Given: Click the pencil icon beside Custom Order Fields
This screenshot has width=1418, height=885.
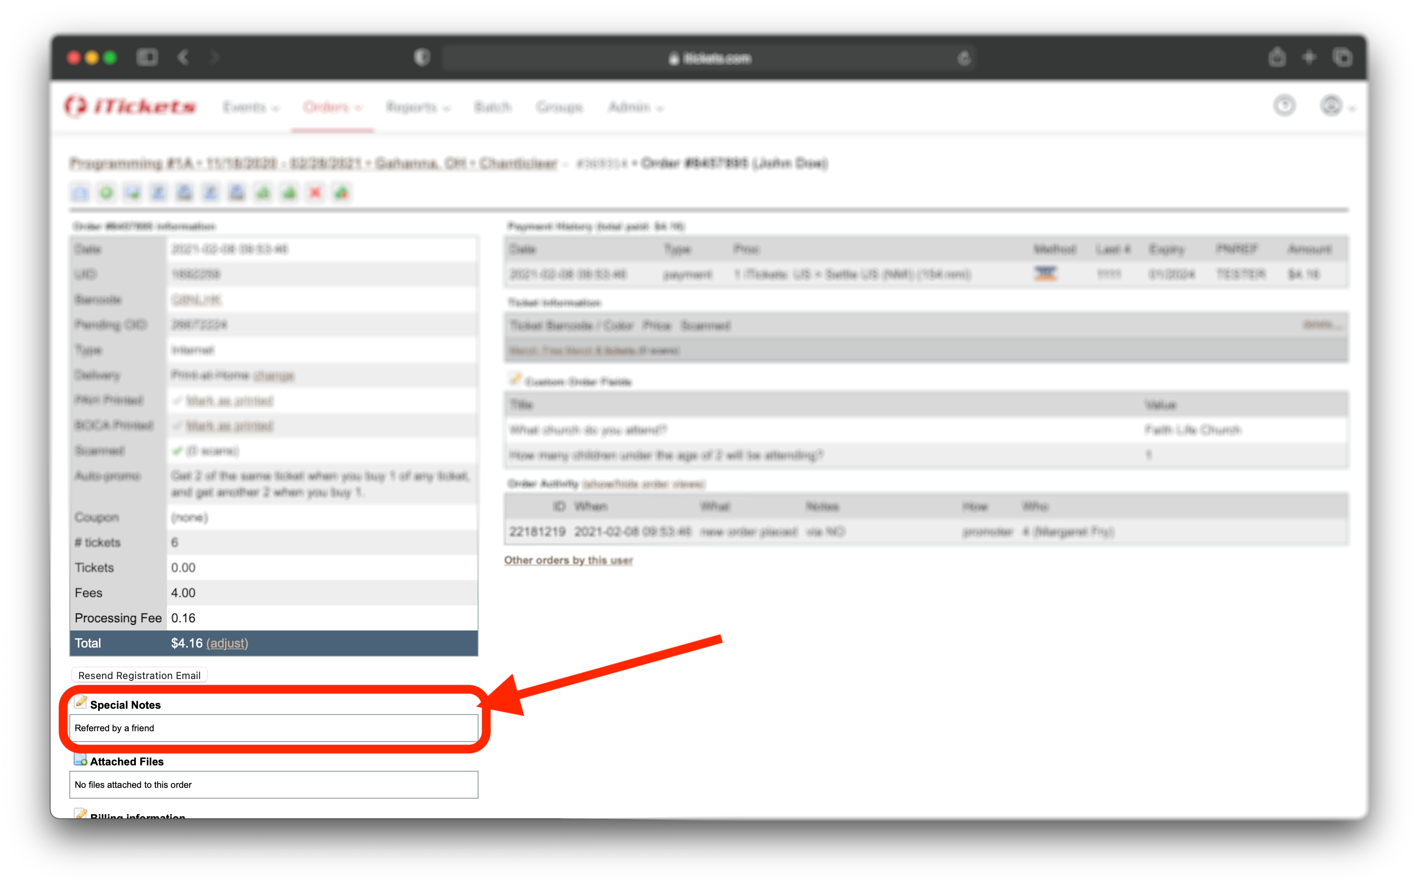Looking at the screenshot, I should point(515,379).
